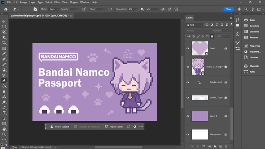Hide the bandai logo layer
Screen dimensions: 265x149
[x=188, y=98]
